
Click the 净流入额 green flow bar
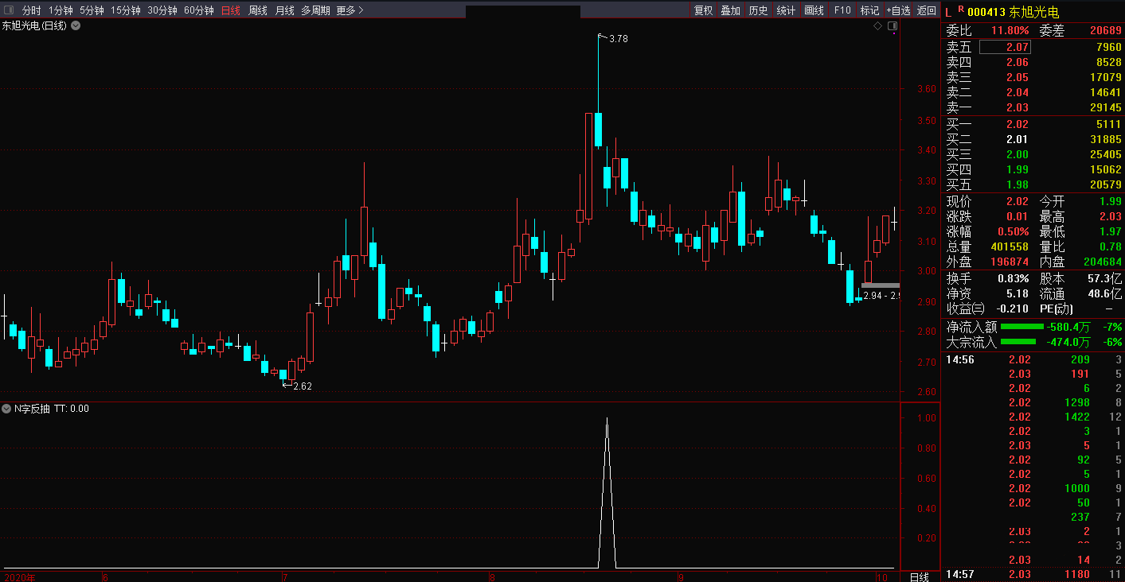coord(1021,327)
